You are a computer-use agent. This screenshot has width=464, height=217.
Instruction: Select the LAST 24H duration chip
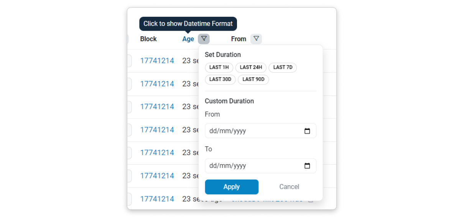tap(251, 68)
